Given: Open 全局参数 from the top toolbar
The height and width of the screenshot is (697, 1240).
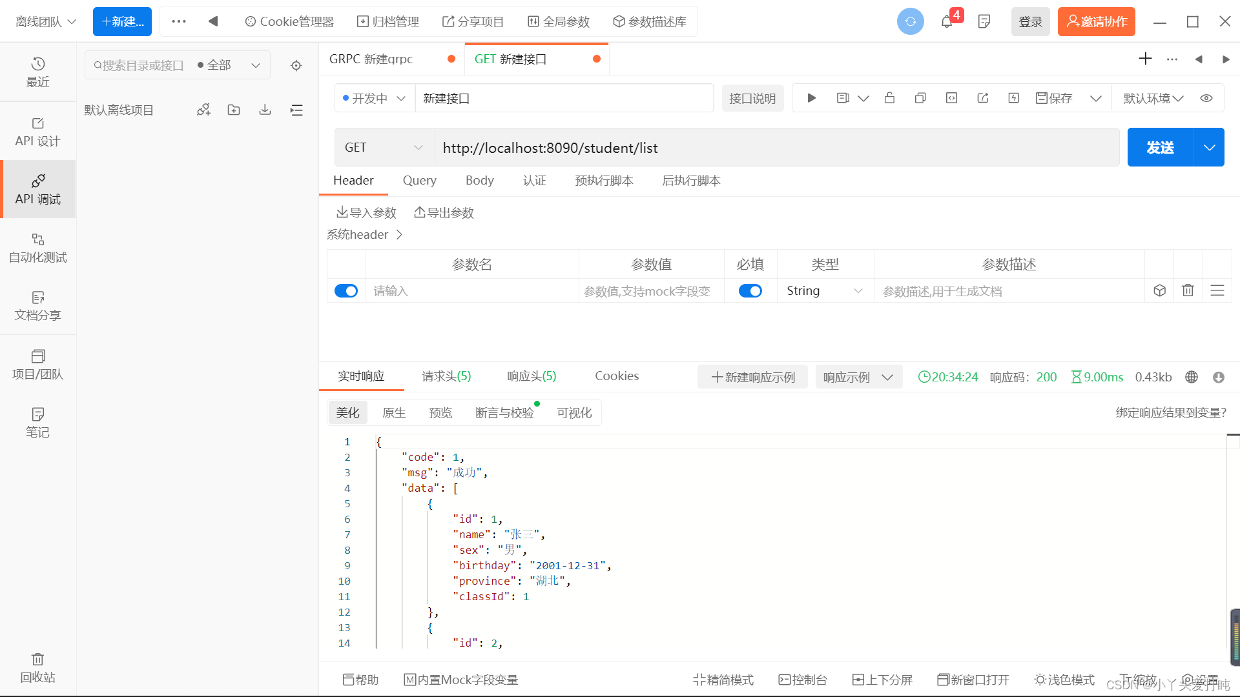Looking at the screenshot, I should point(559,21).
